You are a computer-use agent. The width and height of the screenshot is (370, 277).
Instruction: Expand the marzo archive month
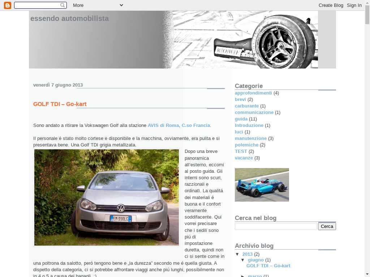click(243, 276)
